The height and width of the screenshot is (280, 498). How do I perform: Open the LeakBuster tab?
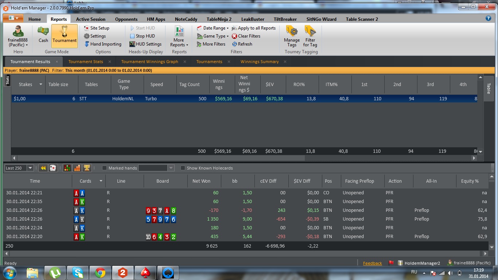[x=252, y=19]
